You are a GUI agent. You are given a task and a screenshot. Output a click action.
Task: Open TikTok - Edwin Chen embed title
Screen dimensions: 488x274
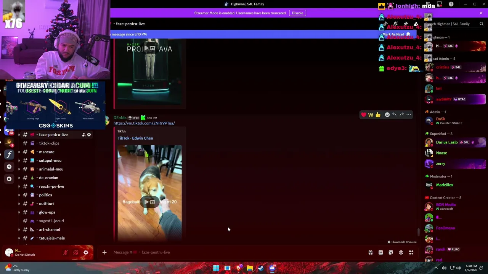(x=135, y=138)
